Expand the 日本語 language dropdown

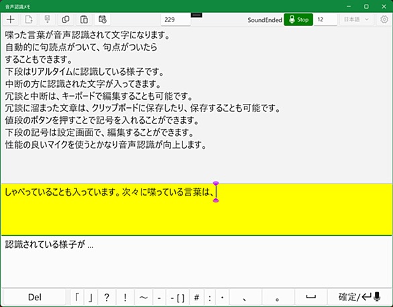pyautogui.click(x=356, y=19)
